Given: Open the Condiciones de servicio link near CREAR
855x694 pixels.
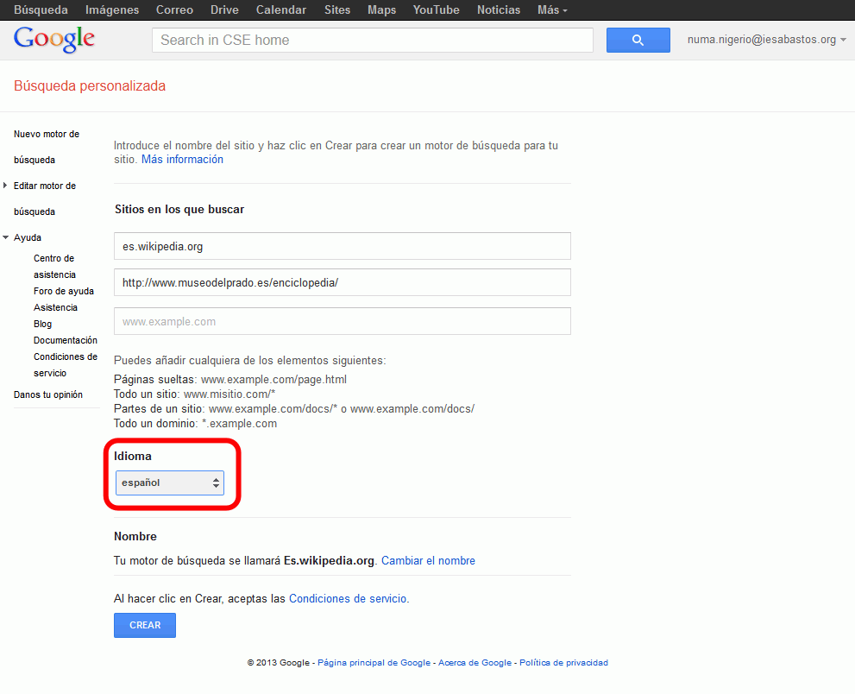Looking at the screenshot, I should 348,598.
